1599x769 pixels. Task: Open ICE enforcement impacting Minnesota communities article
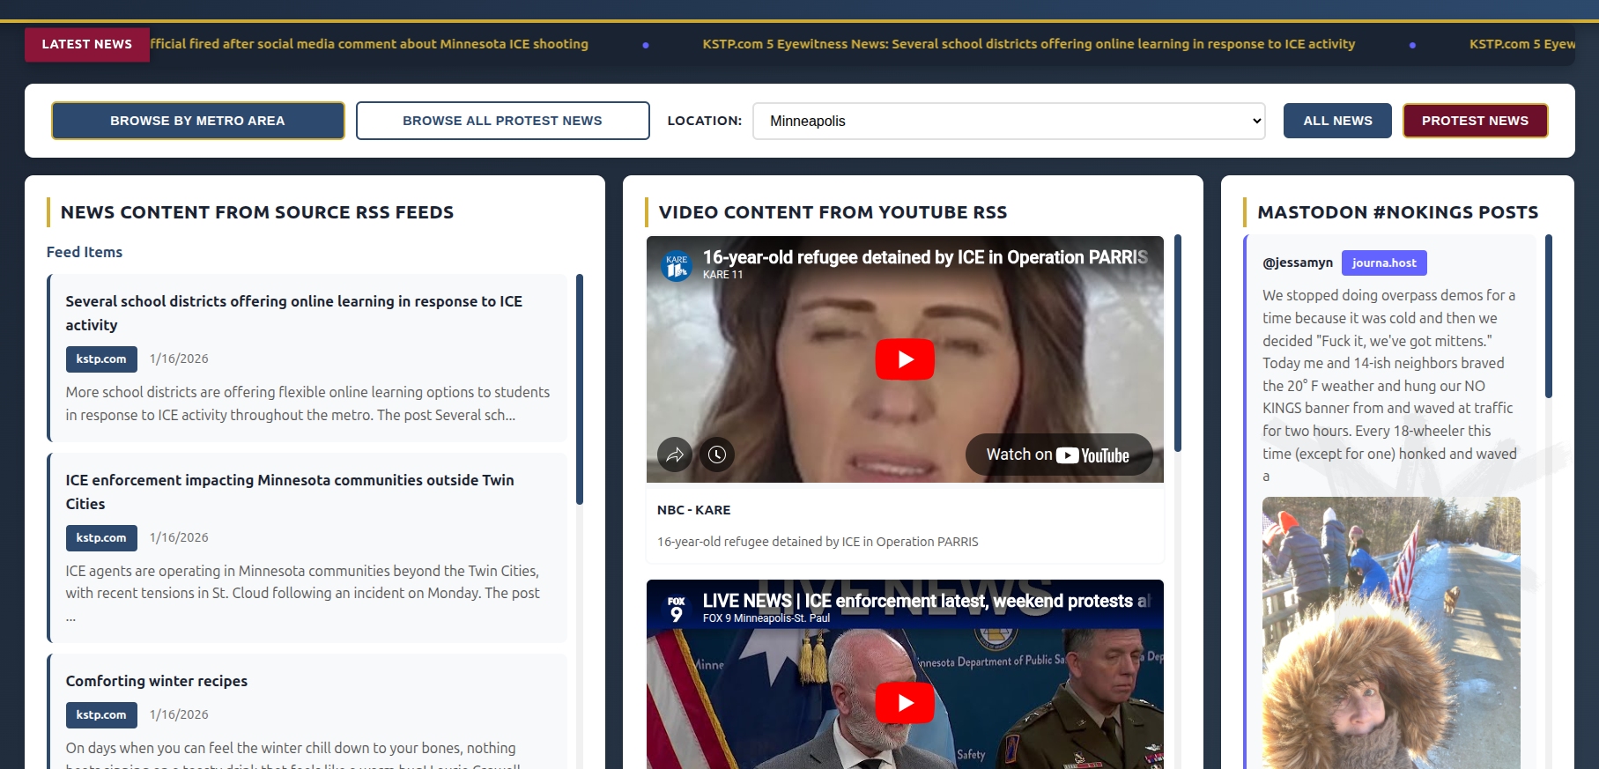coord(289,492)
